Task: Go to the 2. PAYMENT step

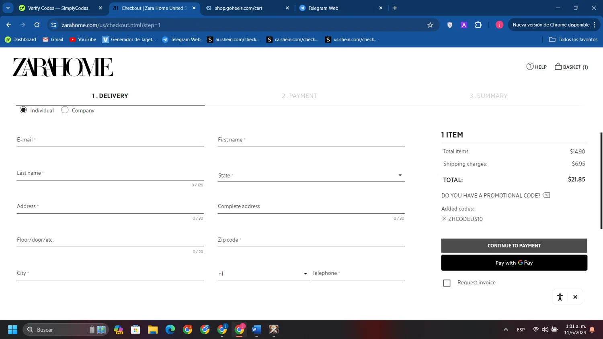Action: coord(299,96)
